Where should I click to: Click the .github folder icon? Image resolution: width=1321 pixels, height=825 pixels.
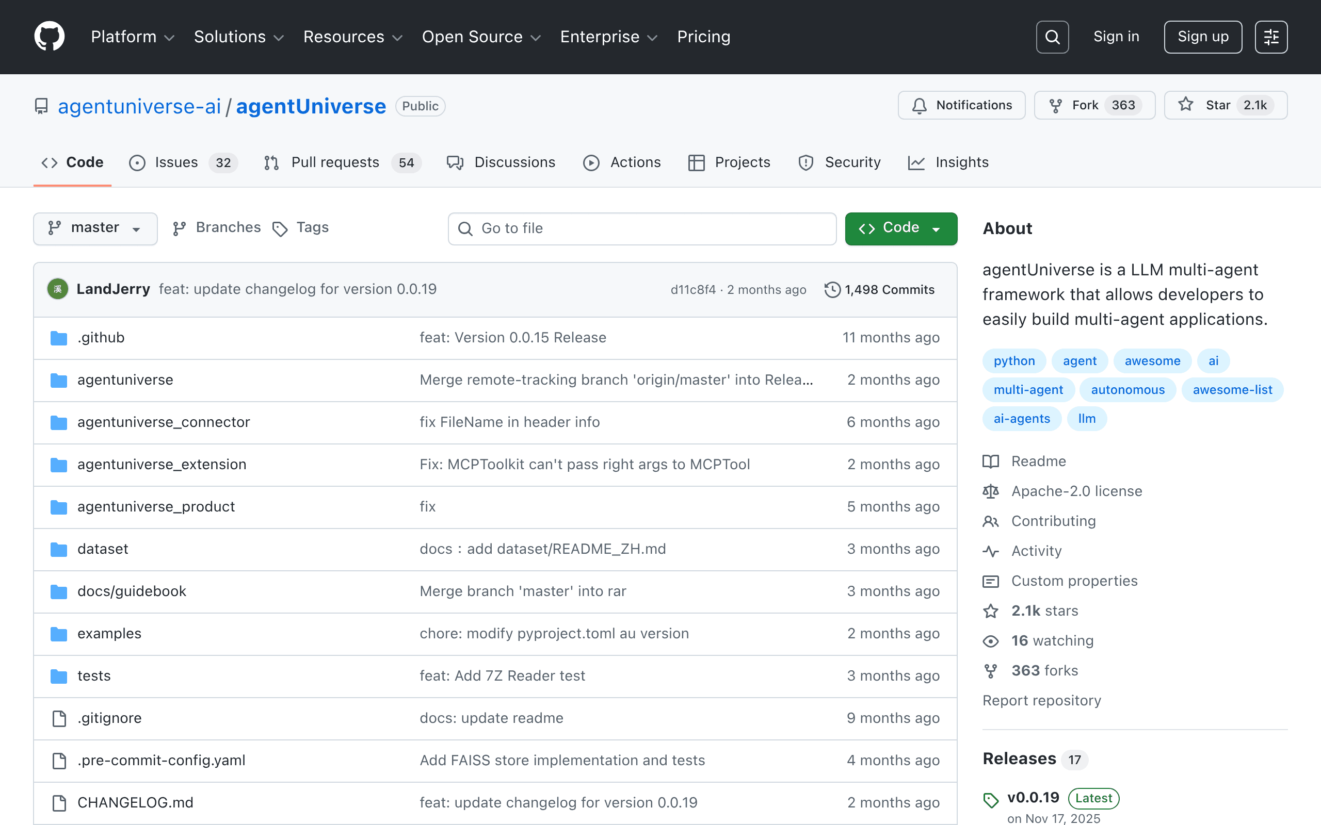coord(59,338)
